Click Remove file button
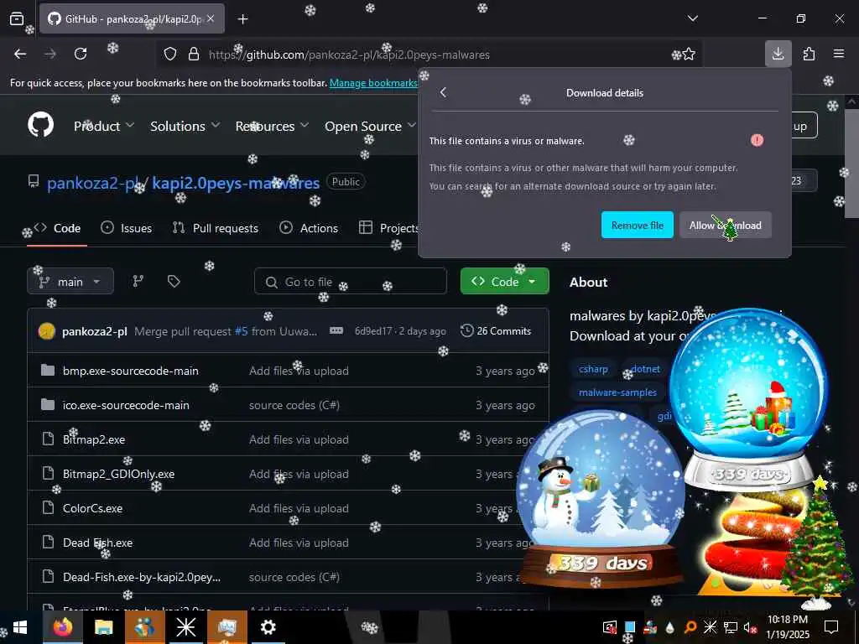859x644 pixels. 638,225
